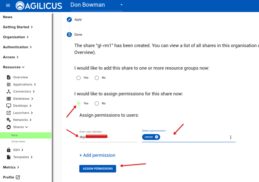Image resolution: width=259 pixels, height=182 pixels.
Task: Open the hamburger navigation menu
Action: [x=8, y=6]
